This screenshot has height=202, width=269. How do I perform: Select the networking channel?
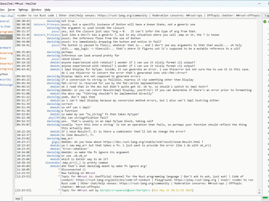point(6,63)
